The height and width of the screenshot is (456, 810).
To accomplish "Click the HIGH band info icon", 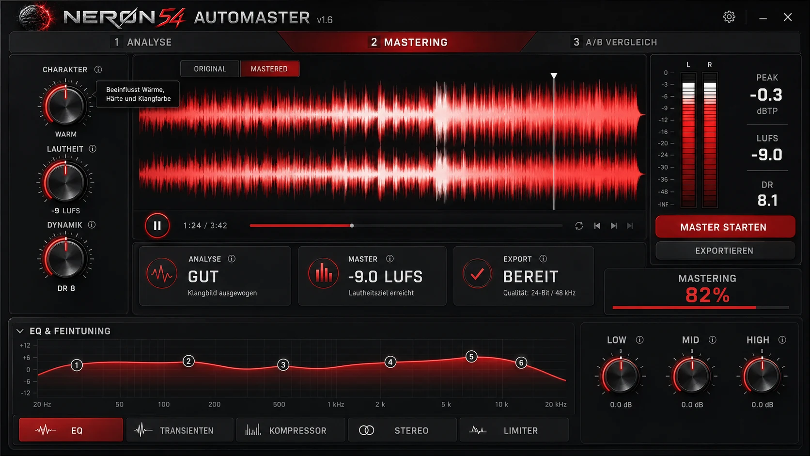I will coord(782,340).
